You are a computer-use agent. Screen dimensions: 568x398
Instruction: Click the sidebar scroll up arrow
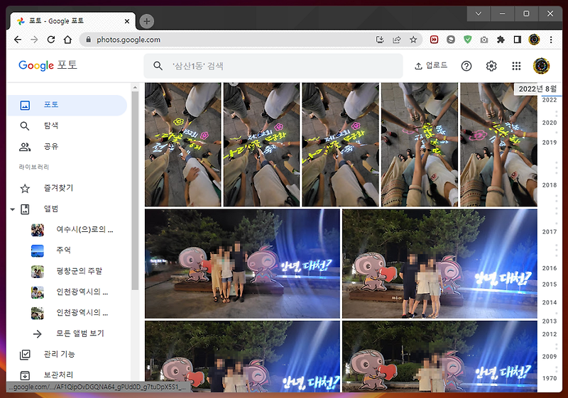pyautogui.click(x=135, y=87)
